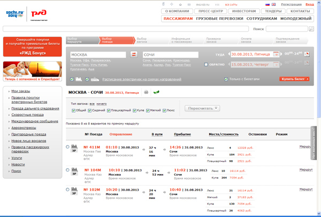Select radio button for train 104М
Screen dimensions: 321x217
tap(67, 170)
